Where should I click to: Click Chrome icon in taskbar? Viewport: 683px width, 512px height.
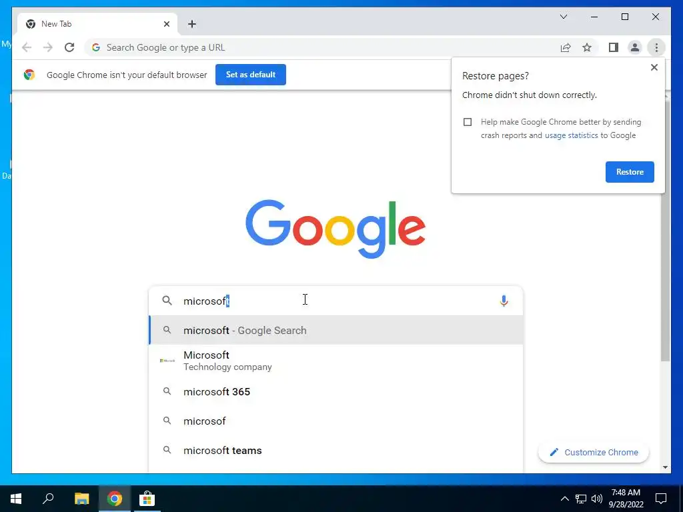point(115,499)
